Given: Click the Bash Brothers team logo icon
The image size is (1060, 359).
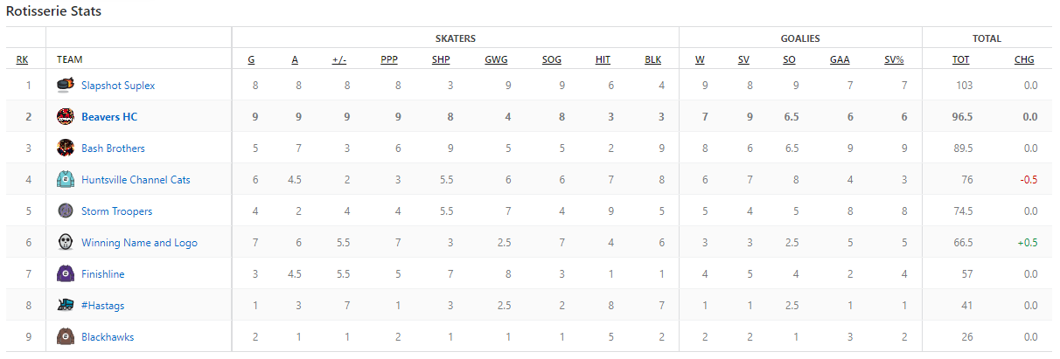Looking at the screenshot, I should point(65,148).
